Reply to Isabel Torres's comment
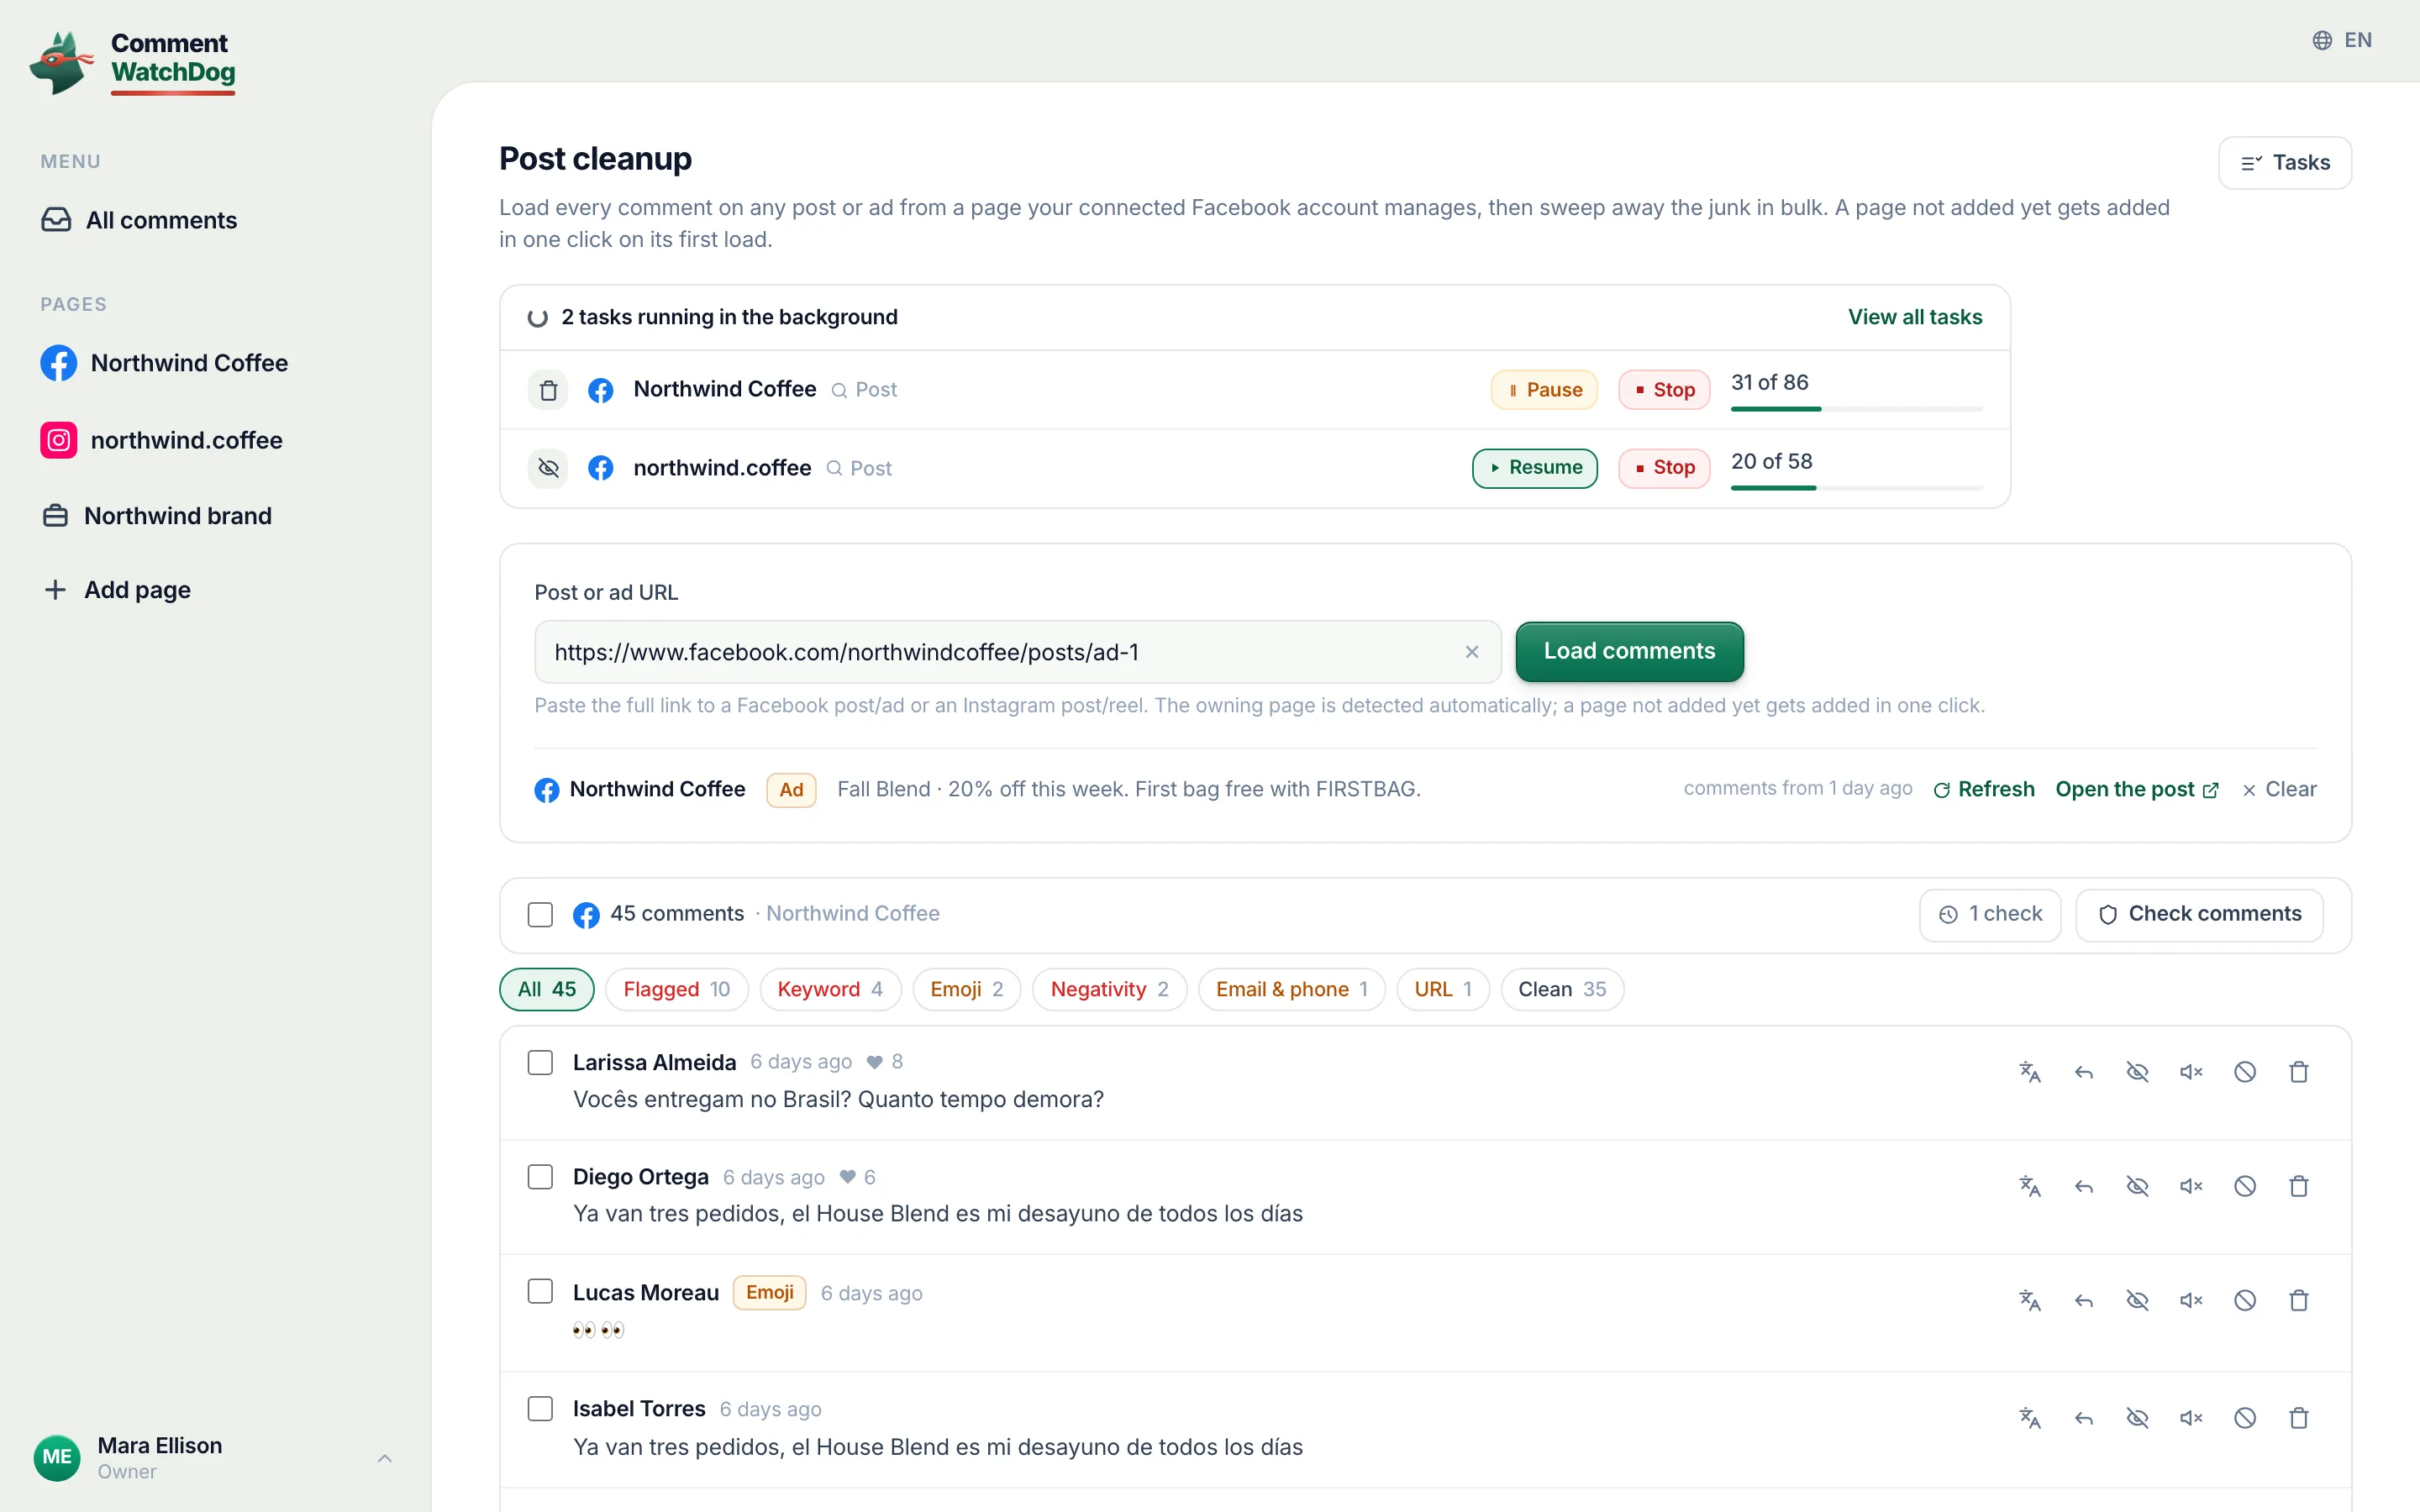The width and height of the screenshot is (2420, 1512). tap(2084, 1418)
